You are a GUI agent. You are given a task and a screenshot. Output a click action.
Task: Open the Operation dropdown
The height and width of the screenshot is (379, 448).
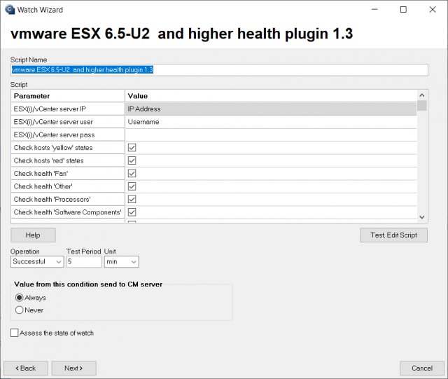[x=37, y=262]
